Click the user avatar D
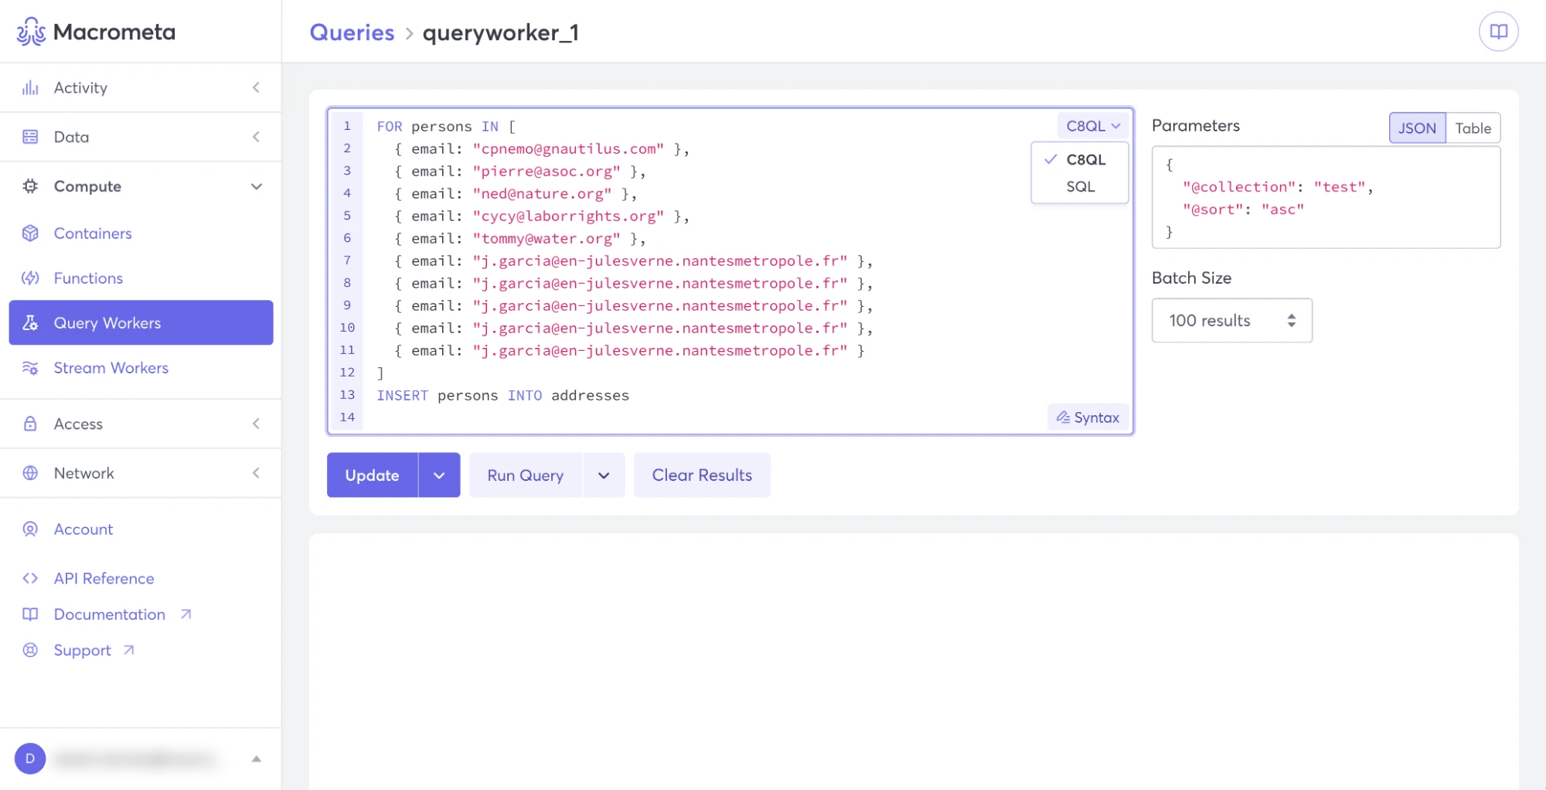This screenshot has height=790, width=1546. pos(30,758)
